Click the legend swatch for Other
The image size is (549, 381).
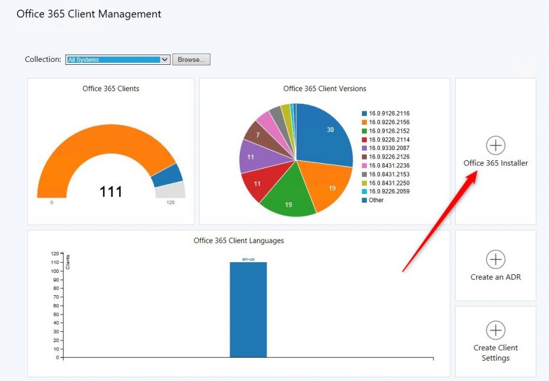tap(364, 200)
